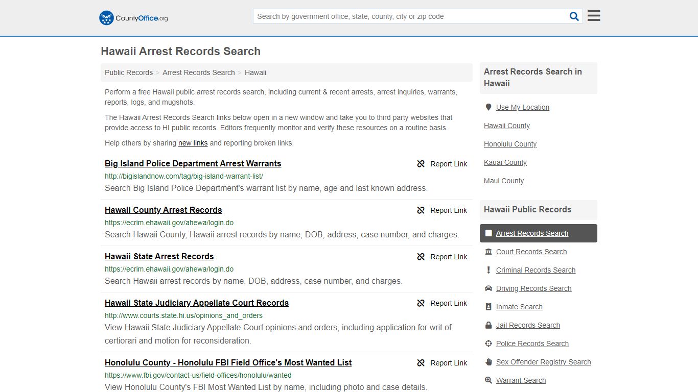The image size is (698, 392).
Task: Click the padlock icon beside Jail Records Search
Action: (x=488, y=325)
